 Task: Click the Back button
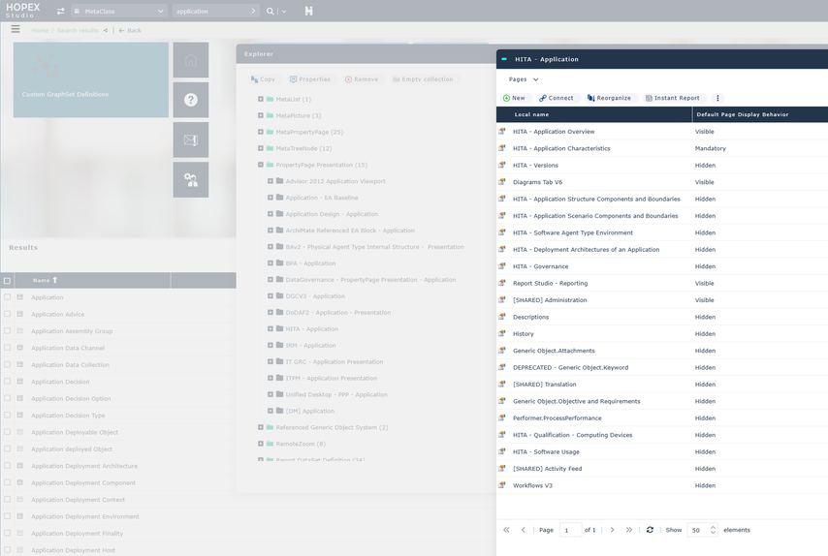[130, 30]
